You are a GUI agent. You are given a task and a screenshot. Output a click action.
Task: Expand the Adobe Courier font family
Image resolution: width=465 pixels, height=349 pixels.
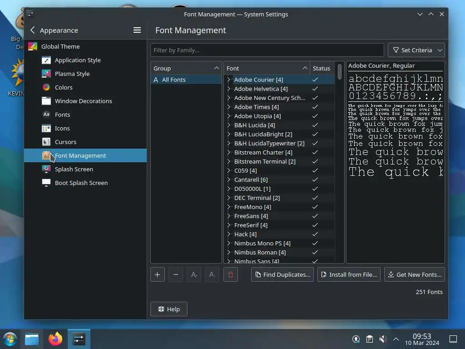pyautogui.click(x=229, y=80)
